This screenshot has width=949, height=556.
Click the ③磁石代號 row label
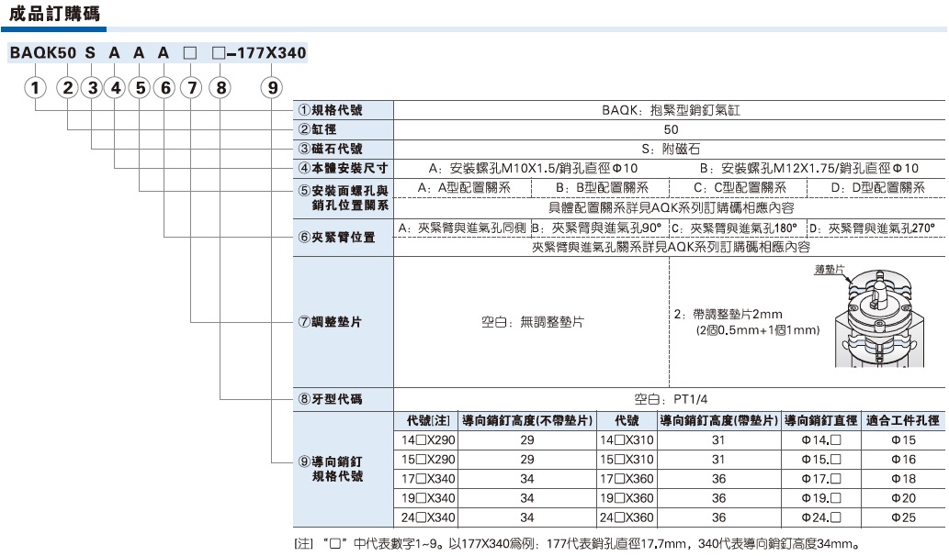click(330, 149)
